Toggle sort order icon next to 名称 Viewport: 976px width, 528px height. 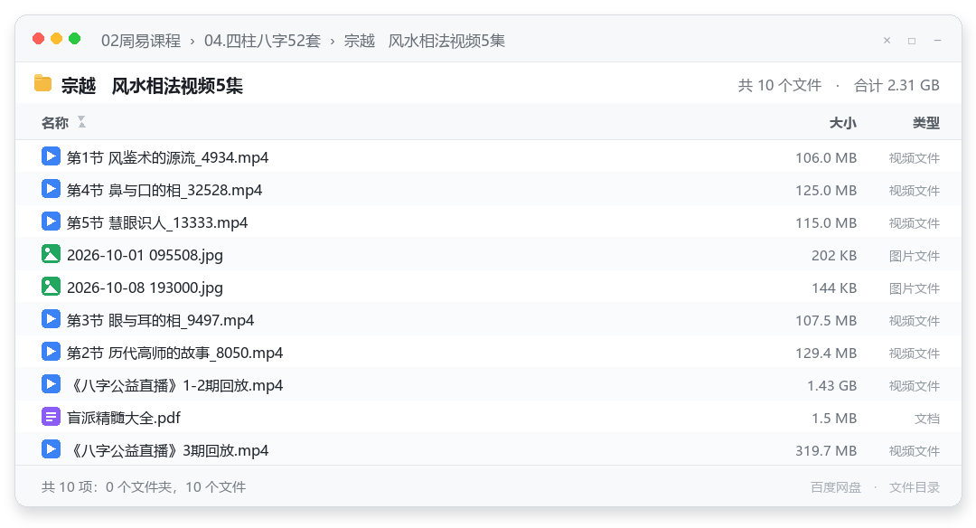(x=81, y=122)
